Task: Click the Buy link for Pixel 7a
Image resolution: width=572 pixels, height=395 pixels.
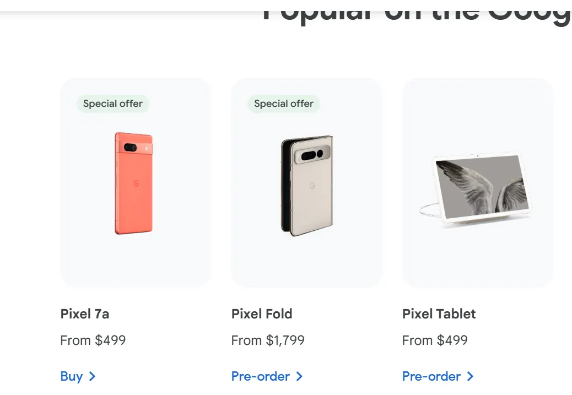Action: (72, 376)
